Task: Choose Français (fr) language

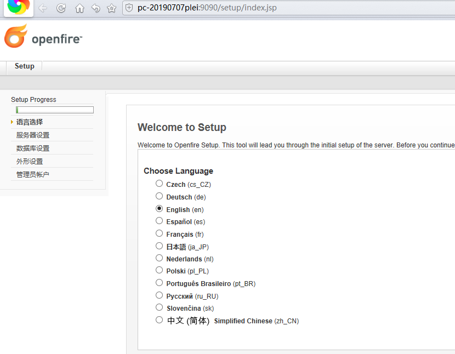Action: [x=159, y=233]
